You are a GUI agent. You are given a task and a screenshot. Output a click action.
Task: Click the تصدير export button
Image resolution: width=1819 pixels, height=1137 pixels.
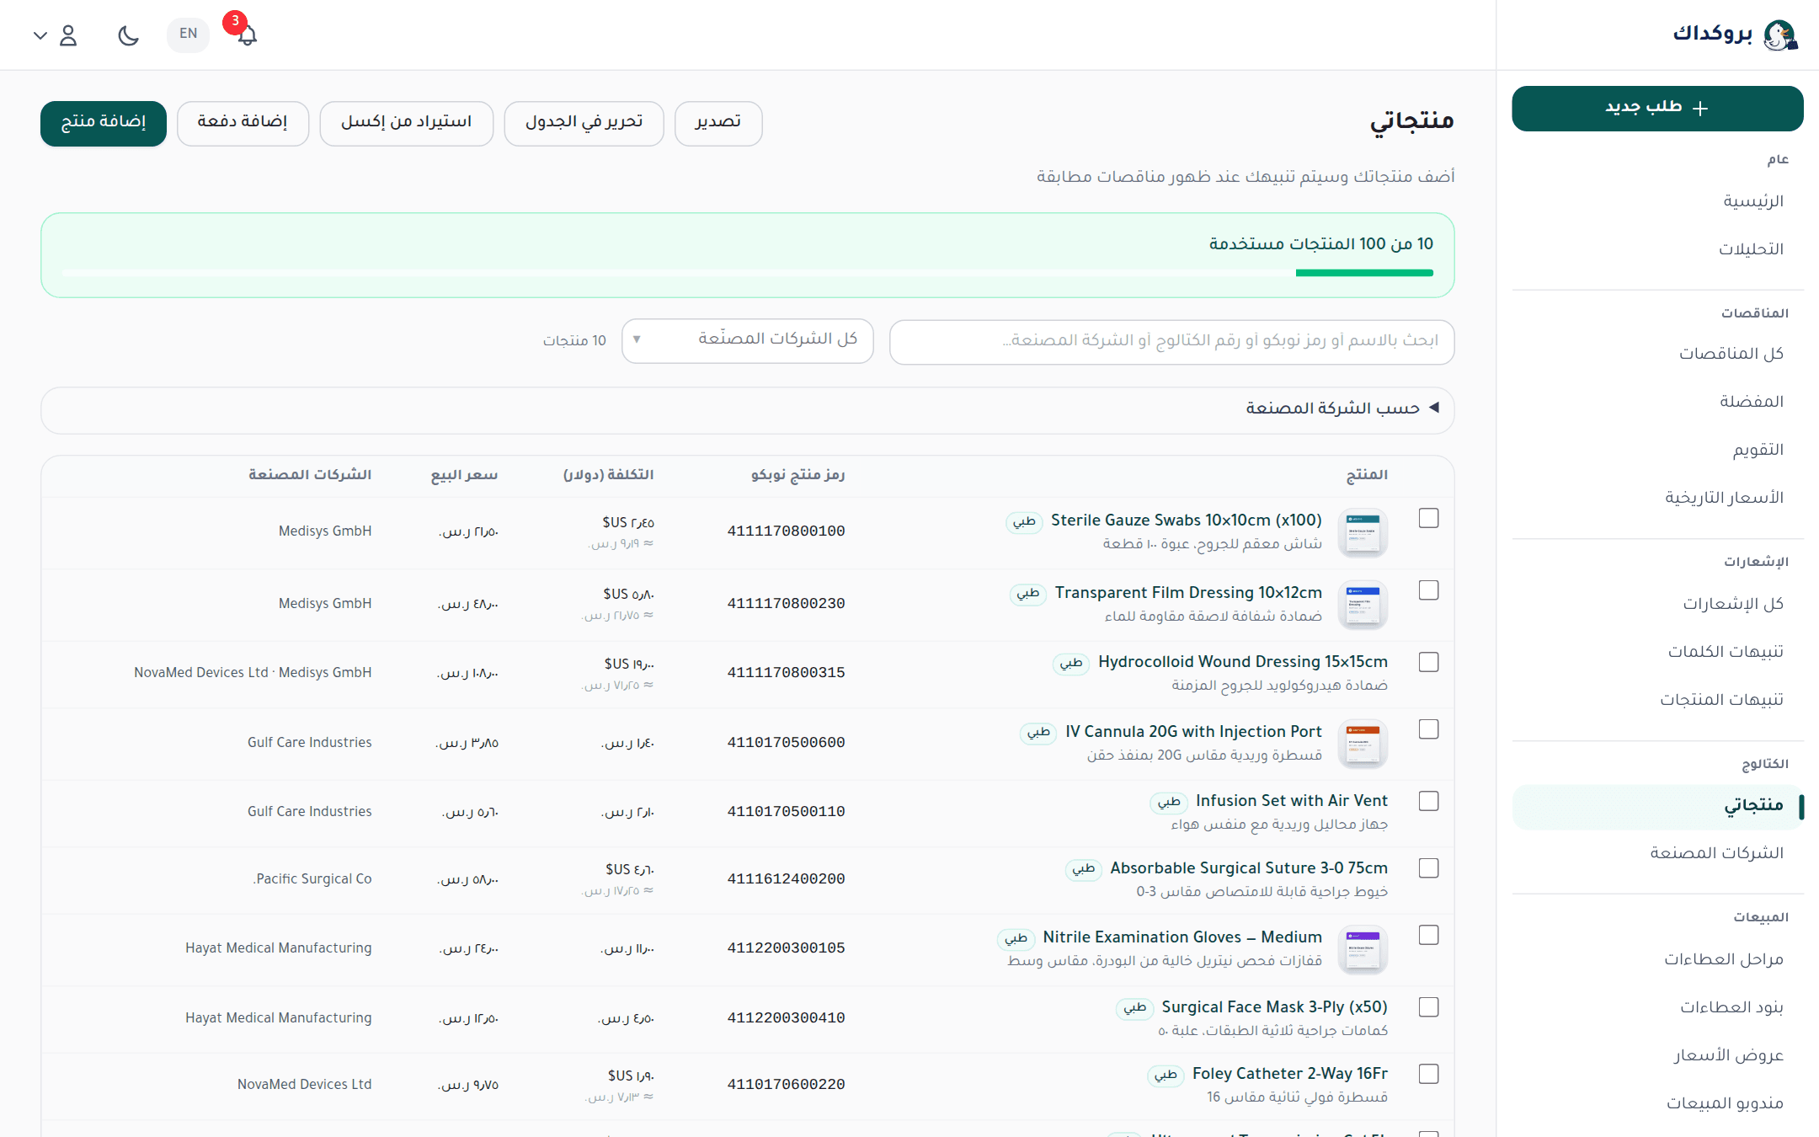coord(718,123)
